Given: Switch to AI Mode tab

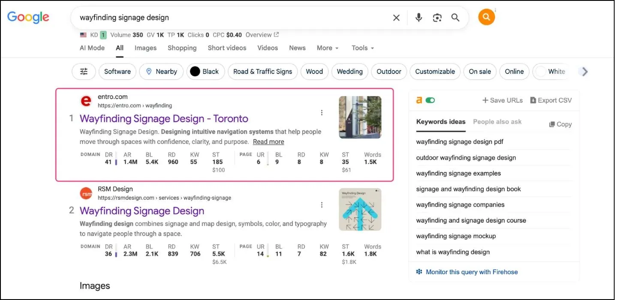Looking at the screenshot, I should point(92,48).
